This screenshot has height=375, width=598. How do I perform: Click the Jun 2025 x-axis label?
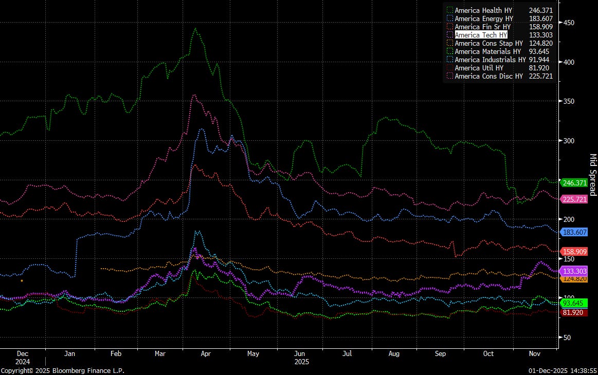(x=301, y=358)
